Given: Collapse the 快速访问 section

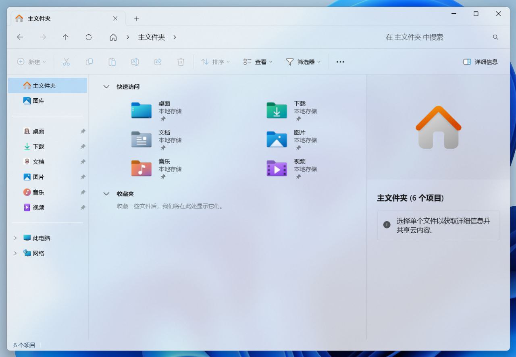Looking at the screenshot, I should click(x=106, y=86).
